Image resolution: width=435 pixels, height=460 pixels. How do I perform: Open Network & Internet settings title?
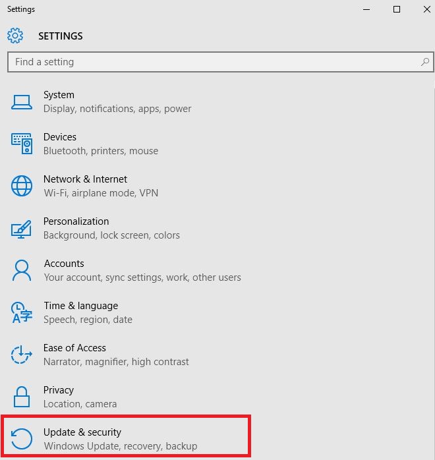click(x=85, y=179)
